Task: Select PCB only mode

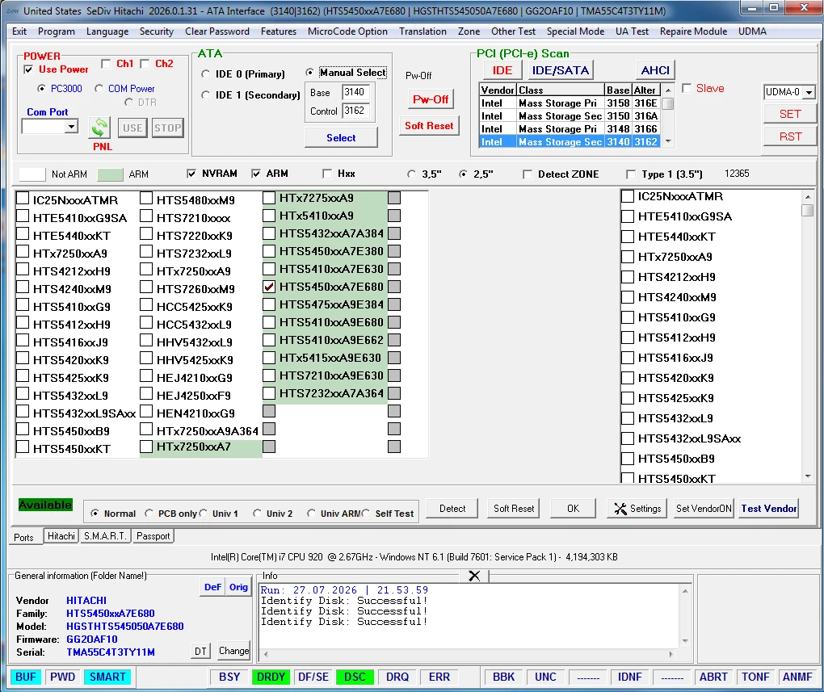Action: (x=149, y=513)
